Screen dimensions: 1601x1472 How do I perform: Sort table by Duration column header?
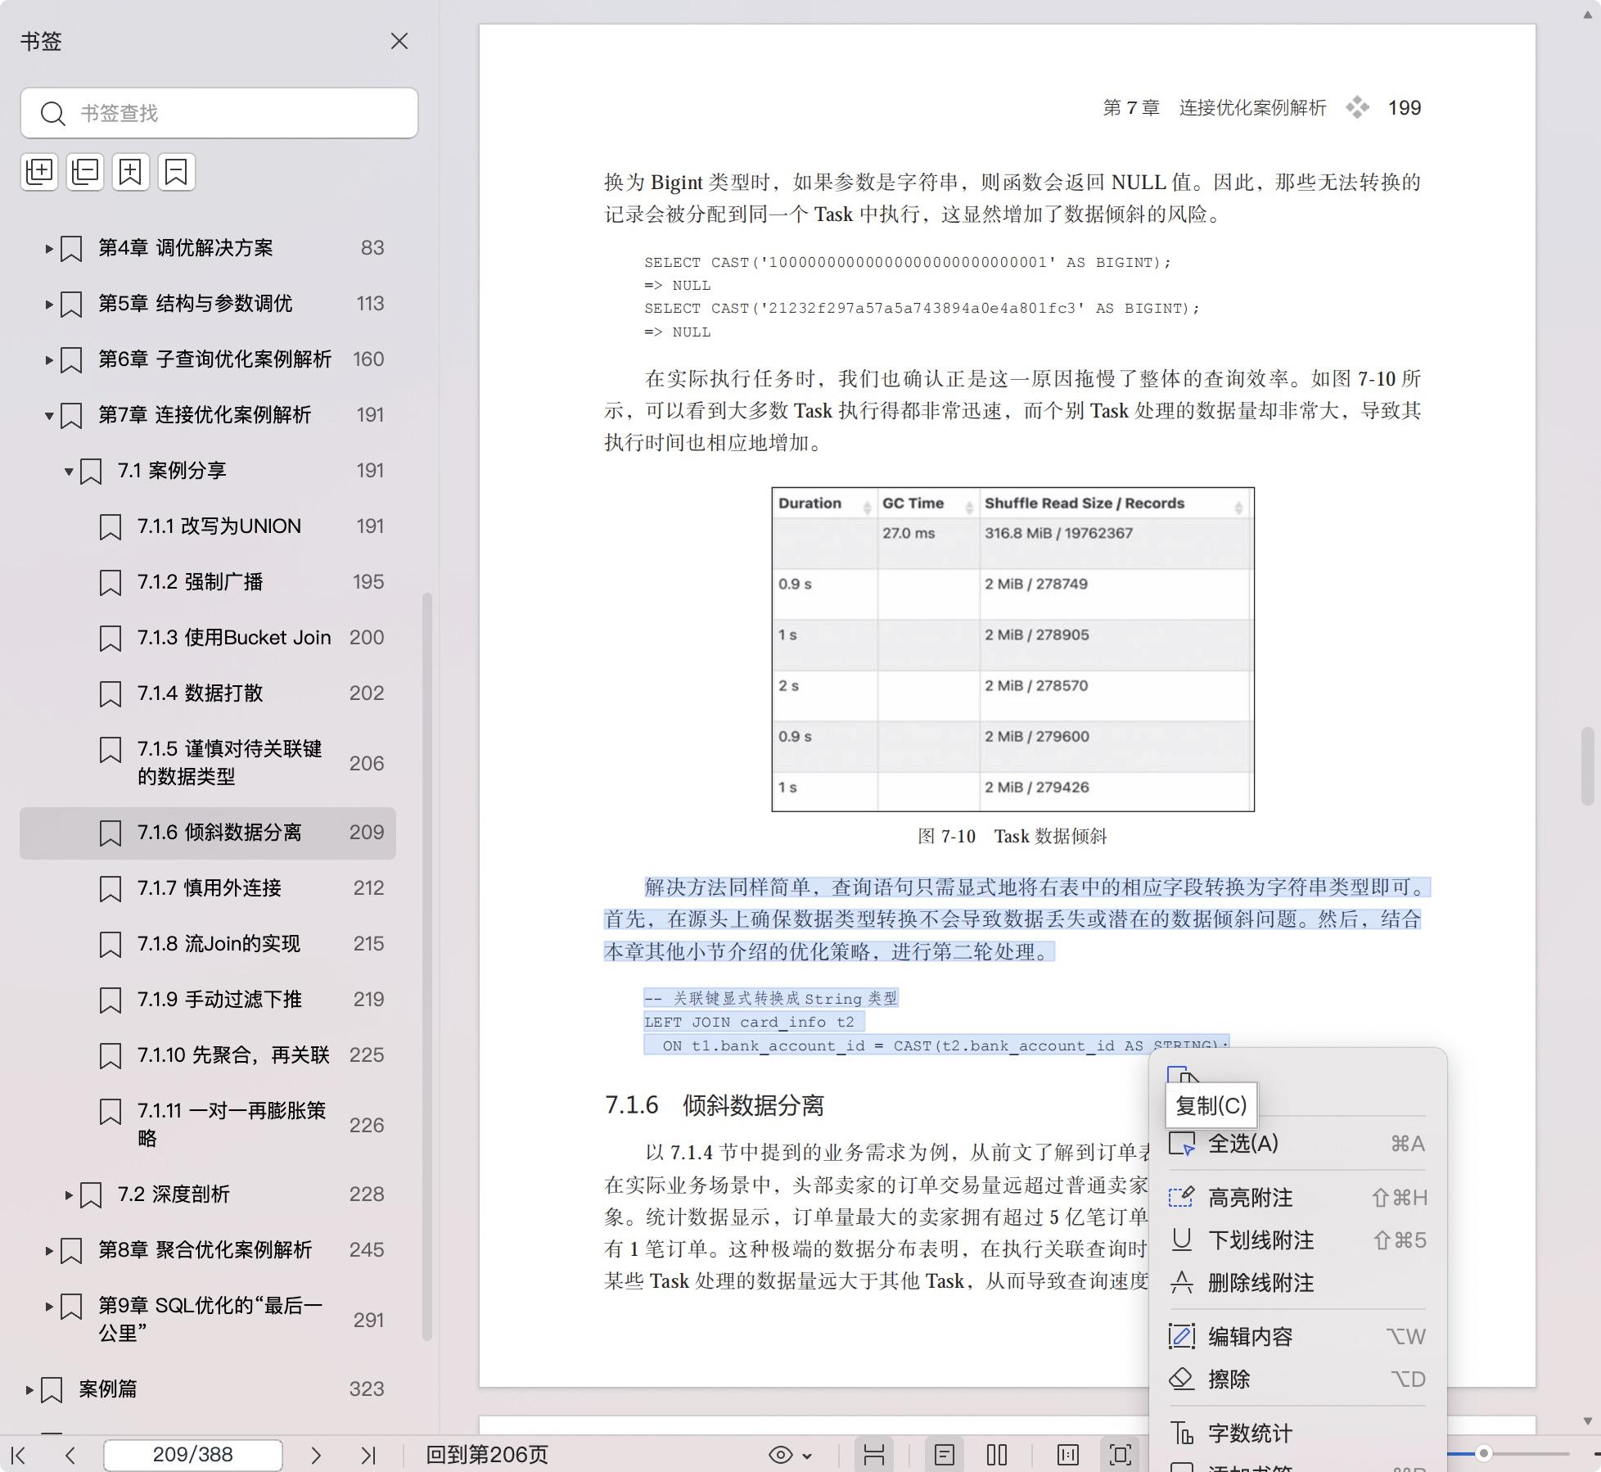coord(824,503)
